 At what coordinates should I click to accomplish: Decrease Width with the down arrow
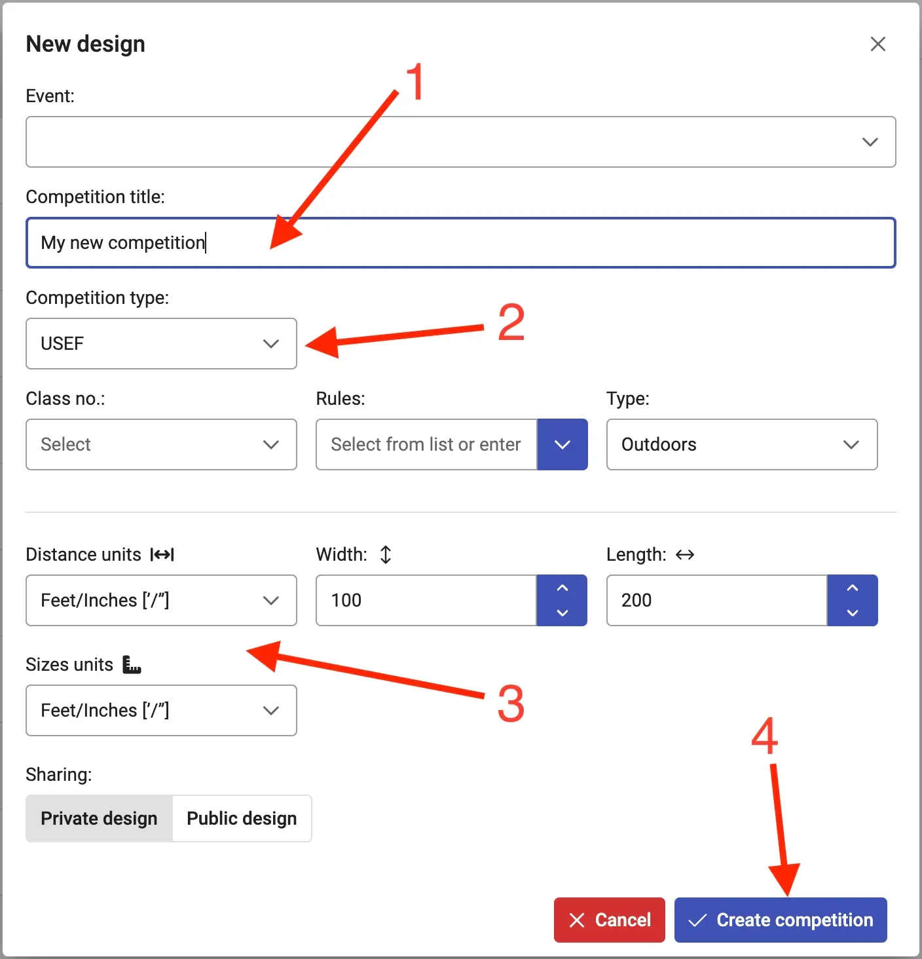click(562, 613)
